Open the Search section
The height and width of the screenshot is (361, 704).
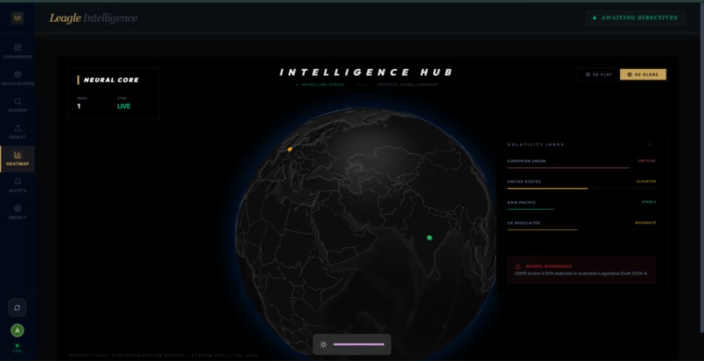pyautogui.click(x=17, y=105)
